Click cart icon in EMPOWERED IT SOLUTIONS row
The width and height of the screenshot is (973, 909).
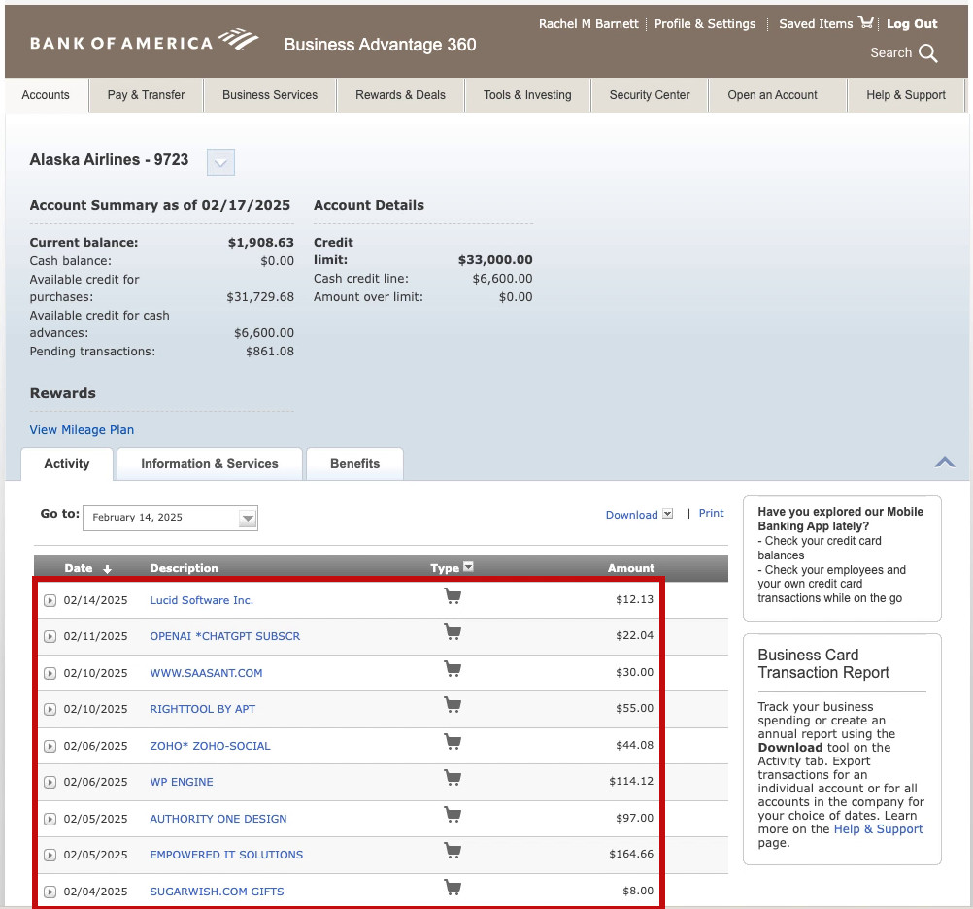click(x=453, y=851)
